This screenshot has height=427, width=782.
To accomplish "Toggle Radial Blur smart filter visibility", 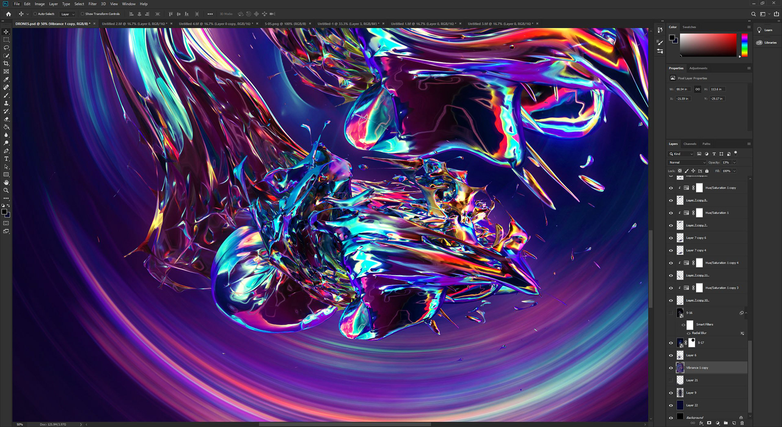I will 688,333.
